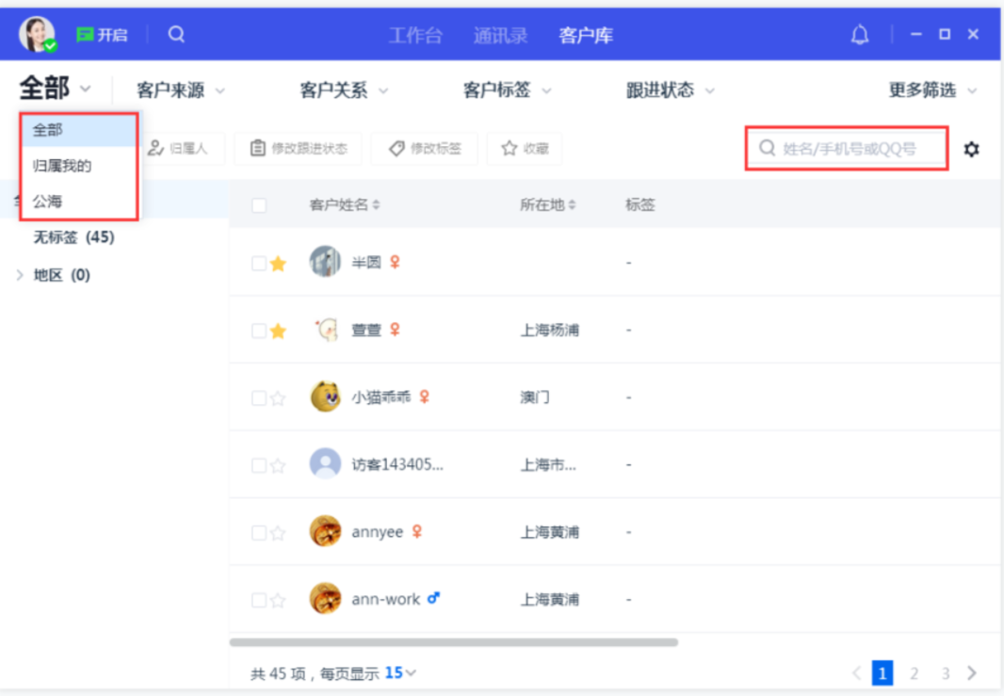Screen dimensions: 1004x696
Task: Toggle the favorite star for 小猫乖乖
Action: (277, 398)
